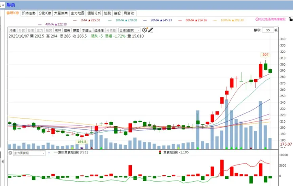The width and height of the screenshot is (293, 186).
Task: Click 60MA 214.36 legend entry
Action: point(193,20)
